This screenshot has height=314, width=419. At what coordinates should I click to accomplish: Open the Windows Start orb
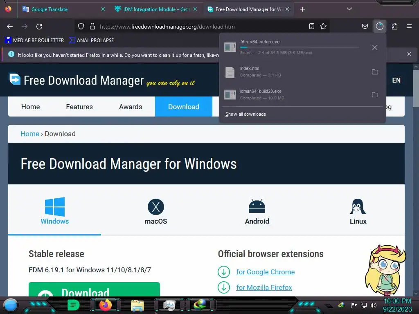coord(11,305)
